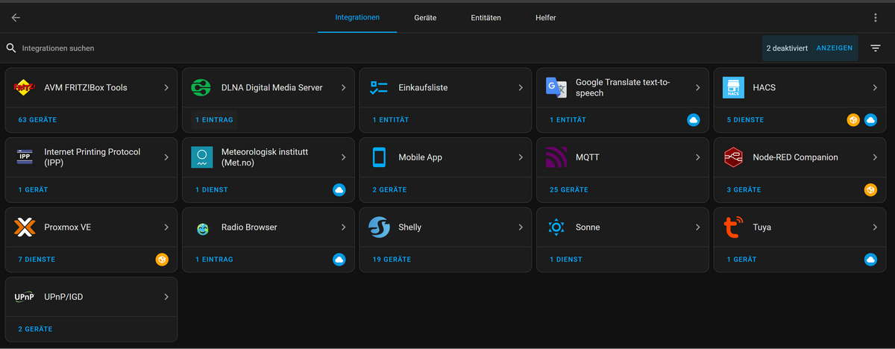Click the cloud badge on HACS card
895x349 pixels.
(x=870, y=119)
